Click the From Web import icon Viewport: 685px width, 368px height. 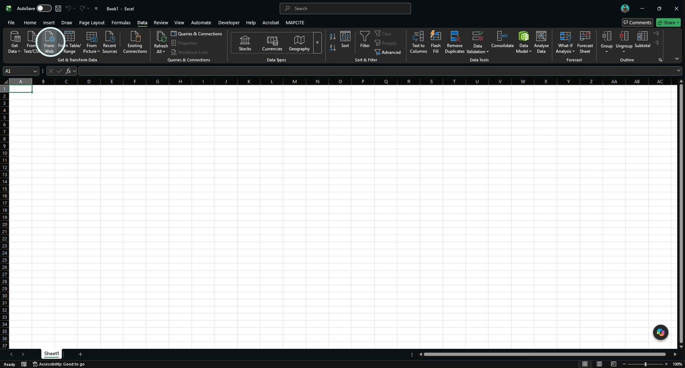click(49, 42)
